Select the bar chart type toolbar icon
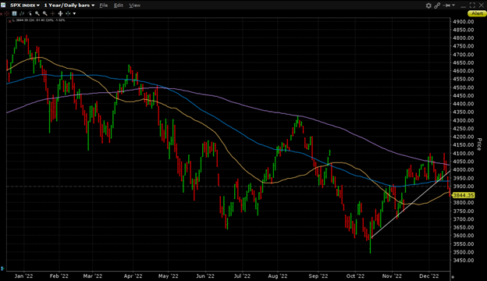Screen dimensions: 487x281 (22, 13)
